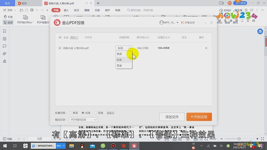Click the 金山PDF压缩 logo icon
The width and height of the screenshot is (267, 150).
tap(57, 22)
